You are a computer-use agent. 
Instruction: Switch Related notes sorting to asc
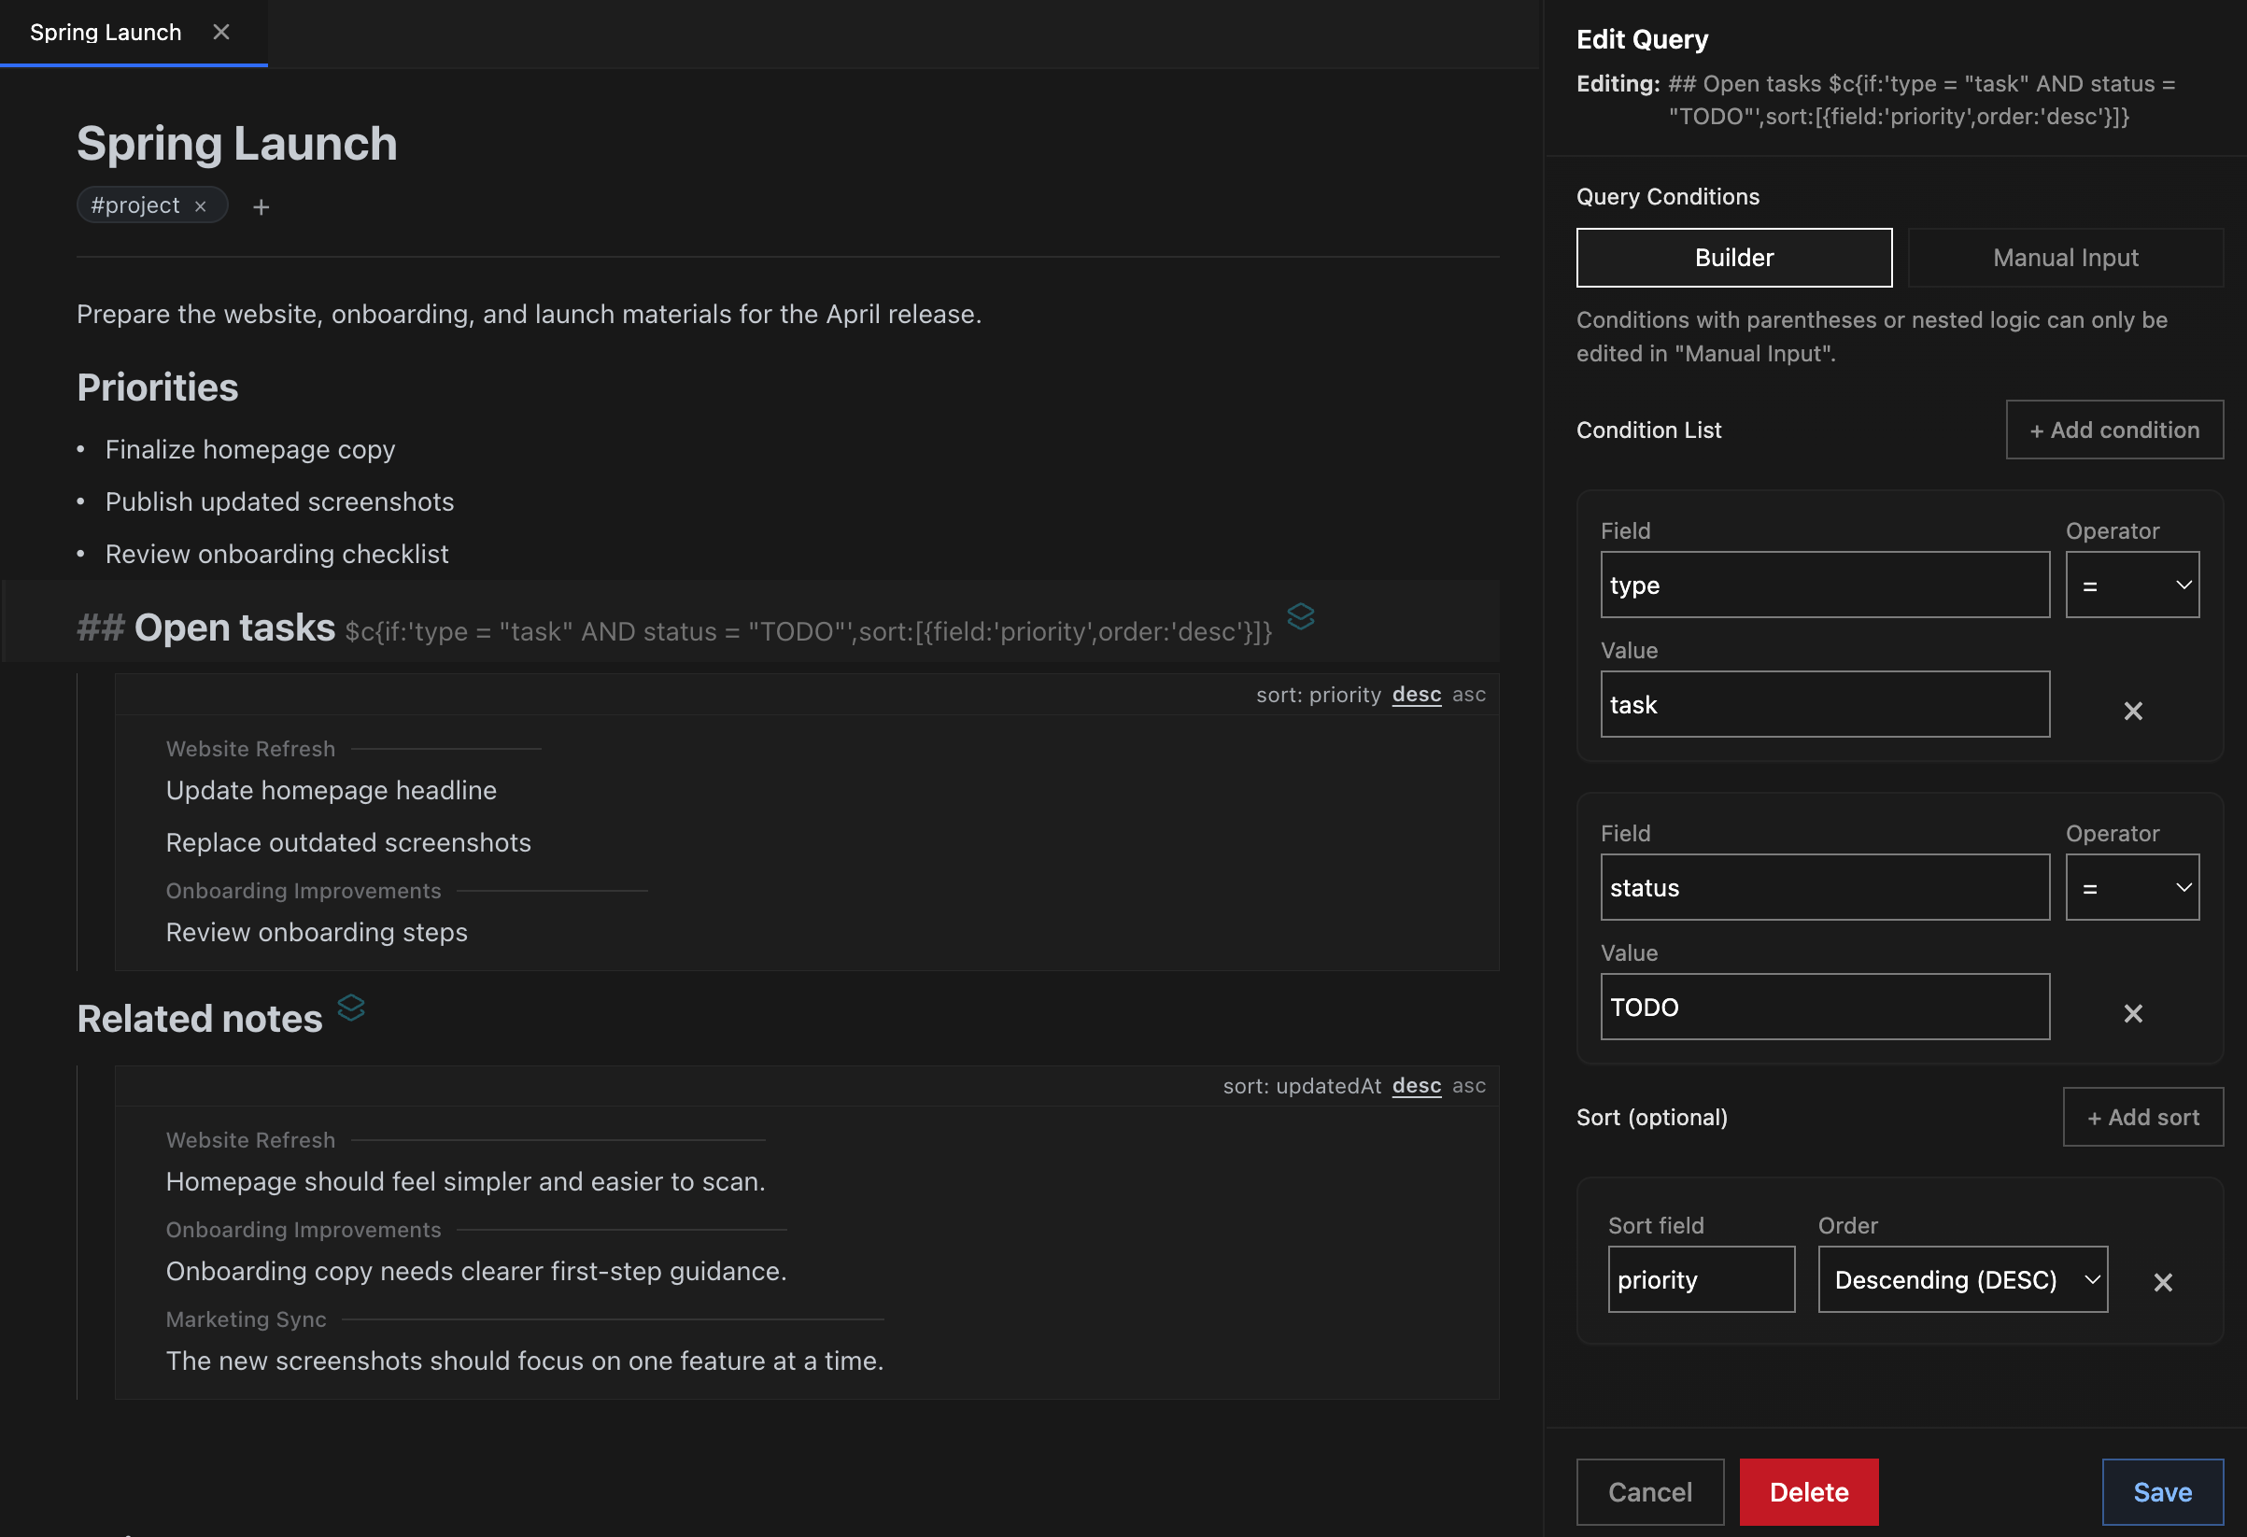[1469, 1086]
